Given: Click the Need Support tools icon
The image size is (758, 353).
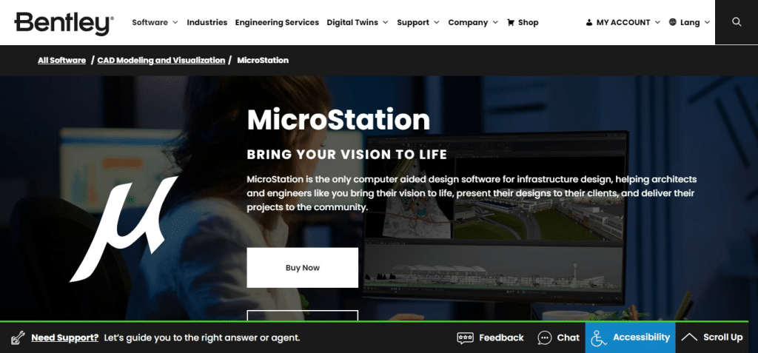Looking at the screenshot, I should click(18, 337).
